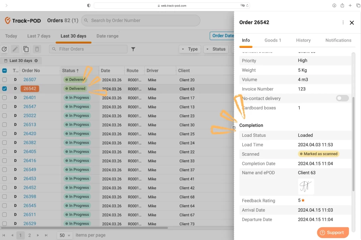Screen dimensions: 361x240
Task: Uncheck the order 26542 row checkbox
Action: (x=4, y=88)
